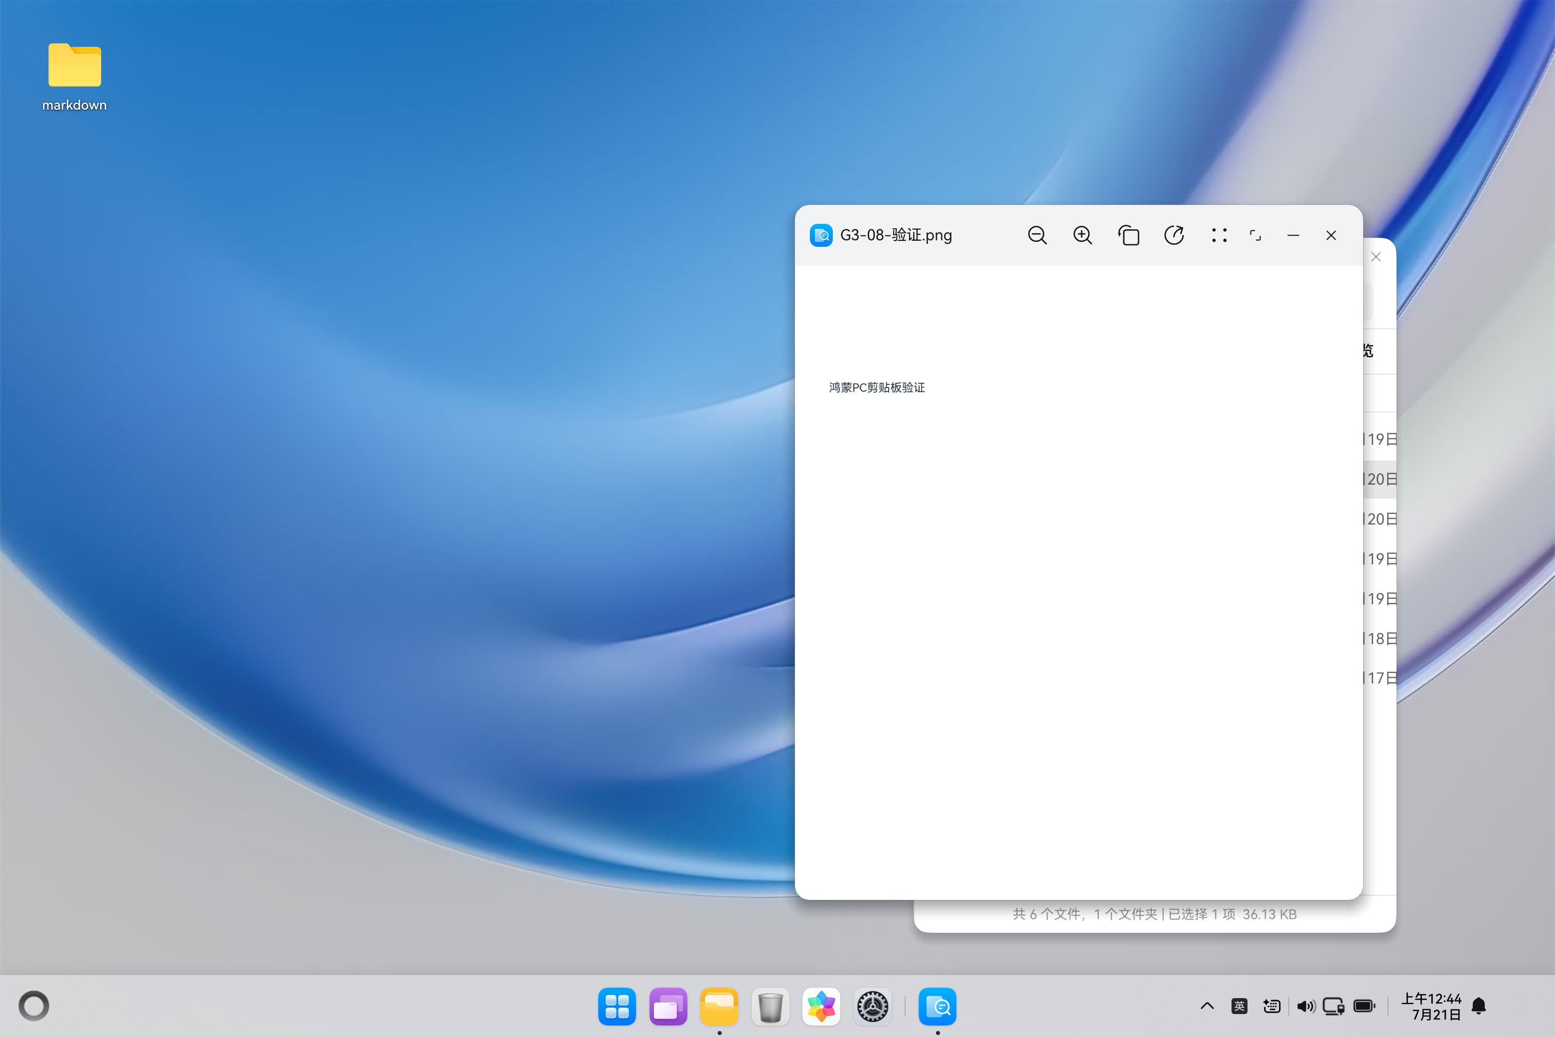
Task: Open the purple multitasking windows app in the dock
Action: click(668, 1007)
